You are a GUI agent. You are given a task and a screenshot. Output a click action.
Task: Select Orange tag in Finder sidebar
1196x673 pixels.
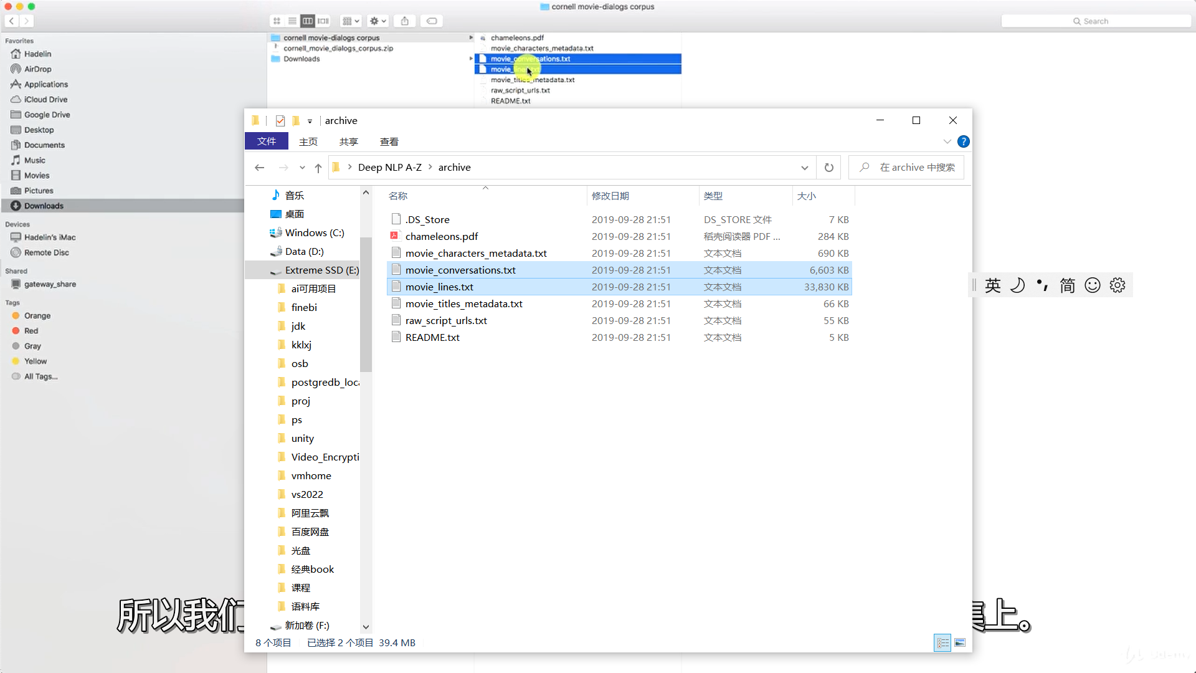37,316
